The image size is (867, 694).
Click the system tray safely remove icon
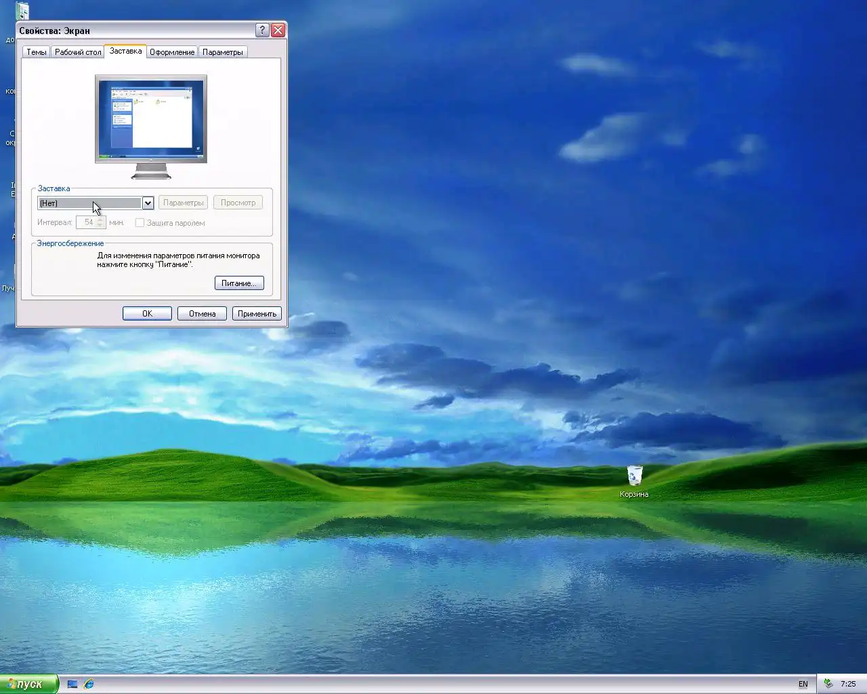828,684
